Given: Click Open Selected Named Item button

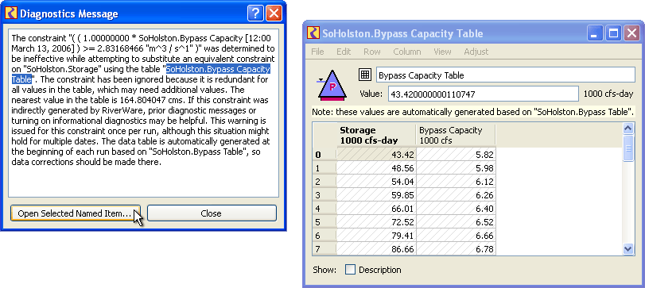Looking at the screenshot, I should pos(76,213).
